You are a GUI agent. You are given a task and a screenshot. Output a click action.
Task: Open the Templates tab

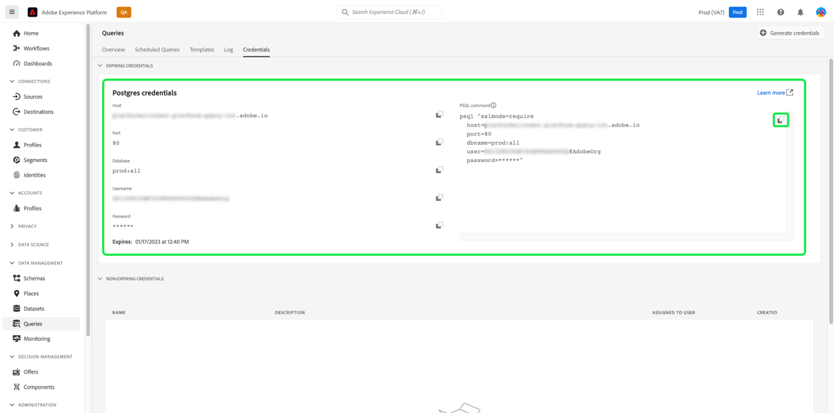click(x=202, y=49)
